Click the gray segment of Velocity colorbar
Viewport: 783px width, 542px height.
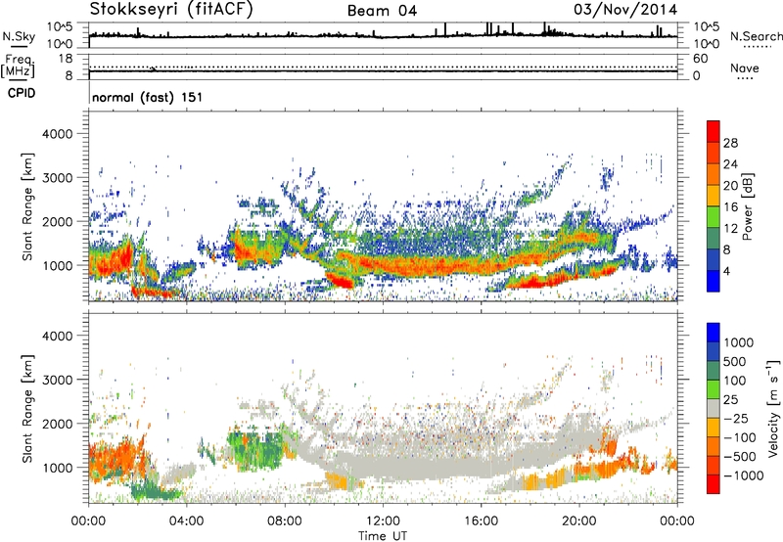pyautogui.click(x=714, y=408)
